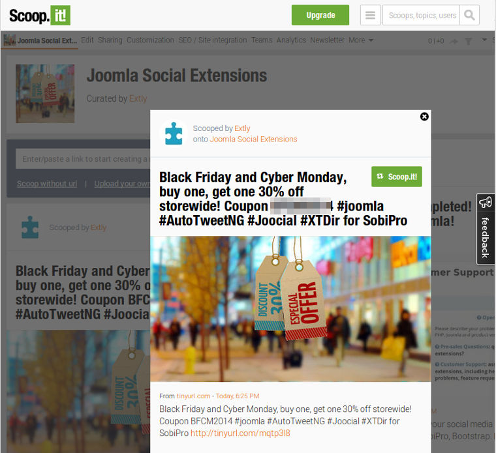Open the Analytics menu item

click(291, 40)
